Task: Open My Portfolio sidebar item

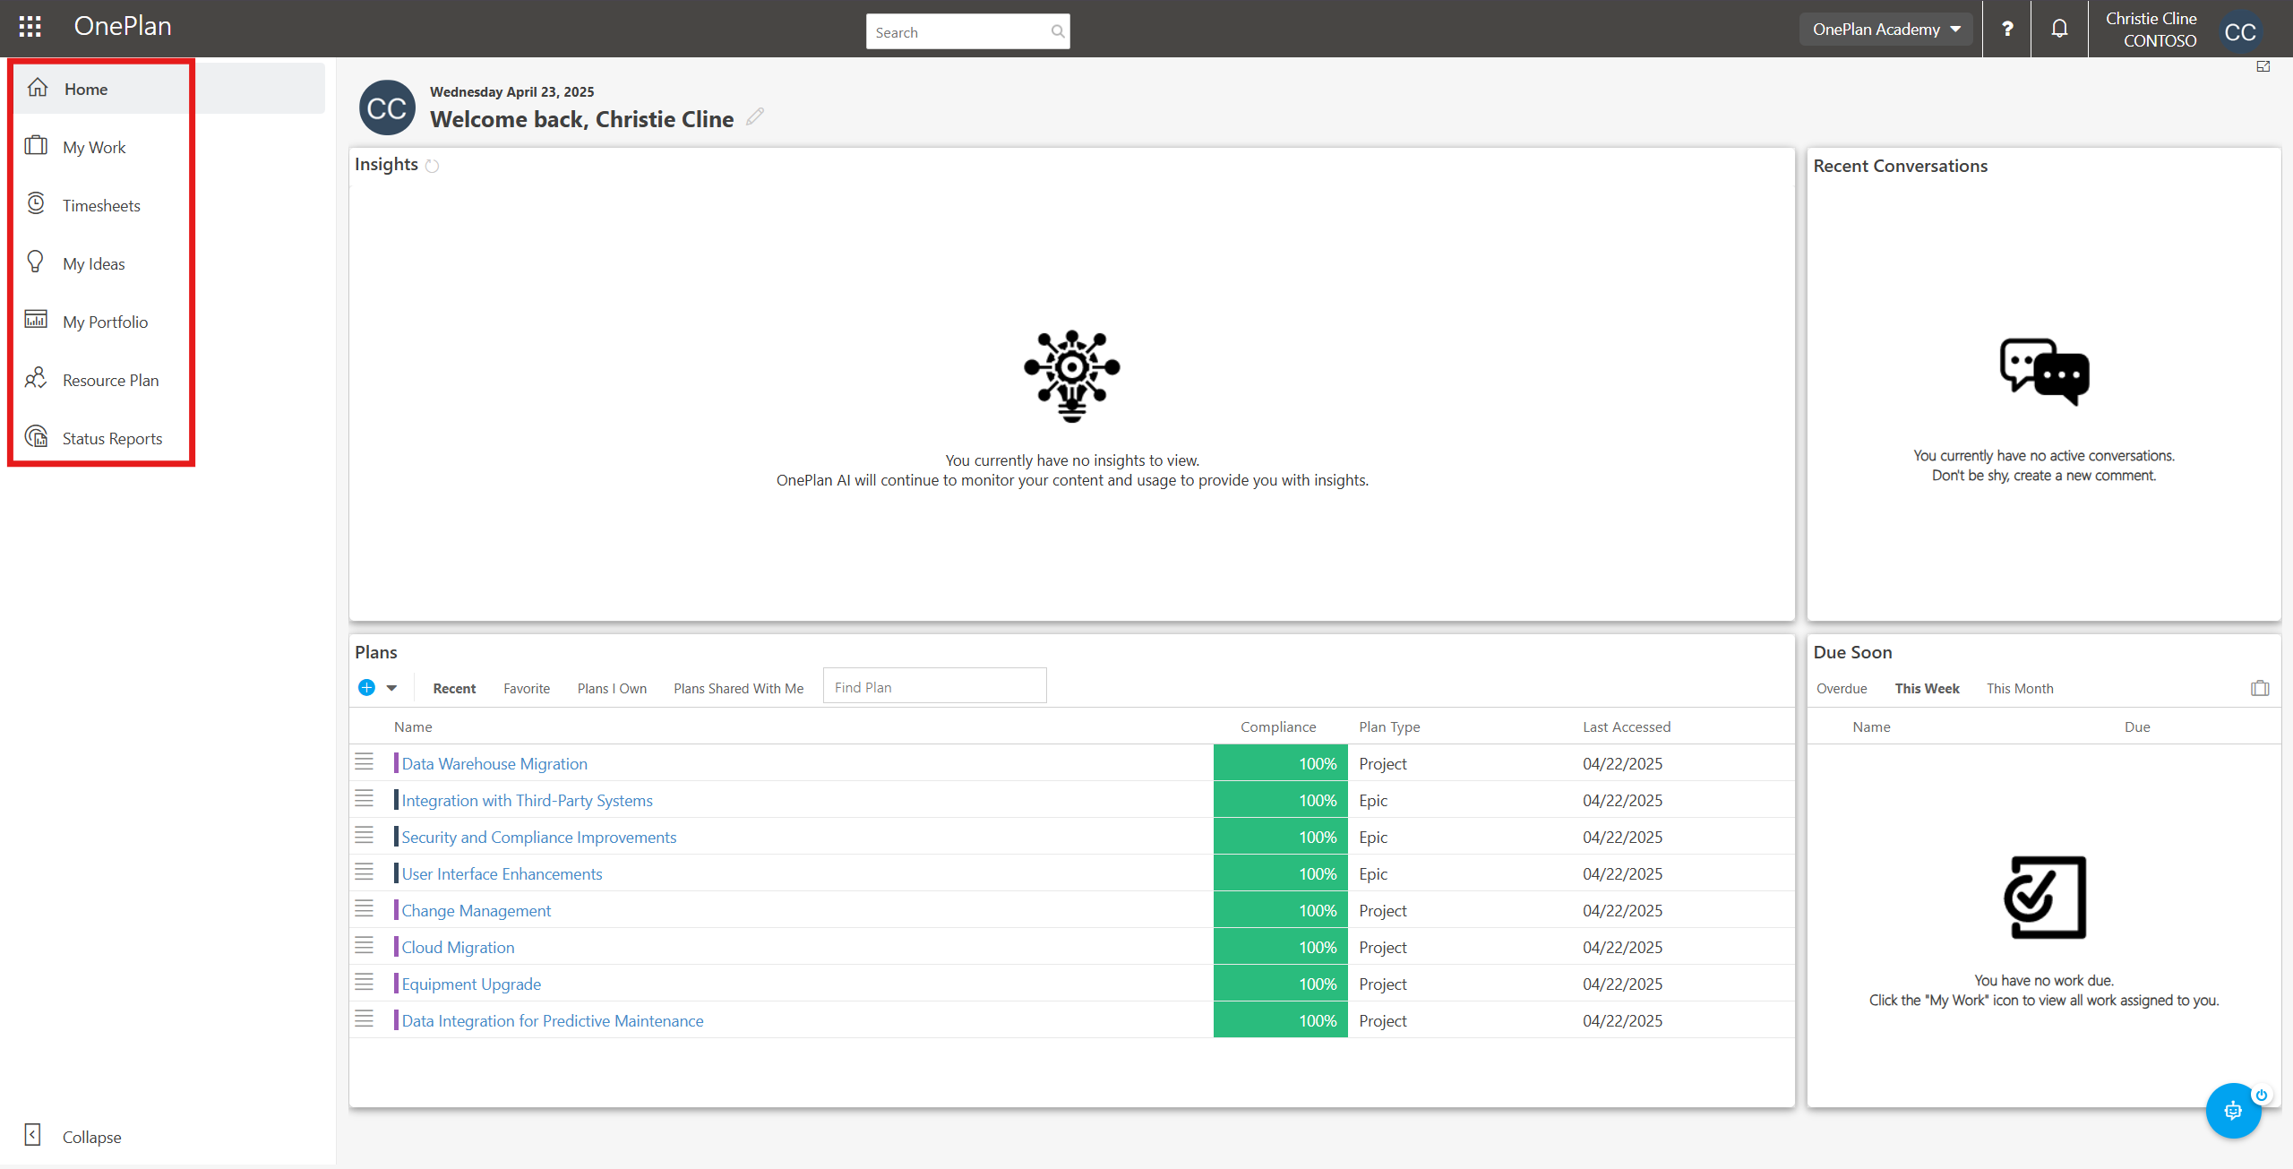Action: pyautogui.click(x=105, y=322)
